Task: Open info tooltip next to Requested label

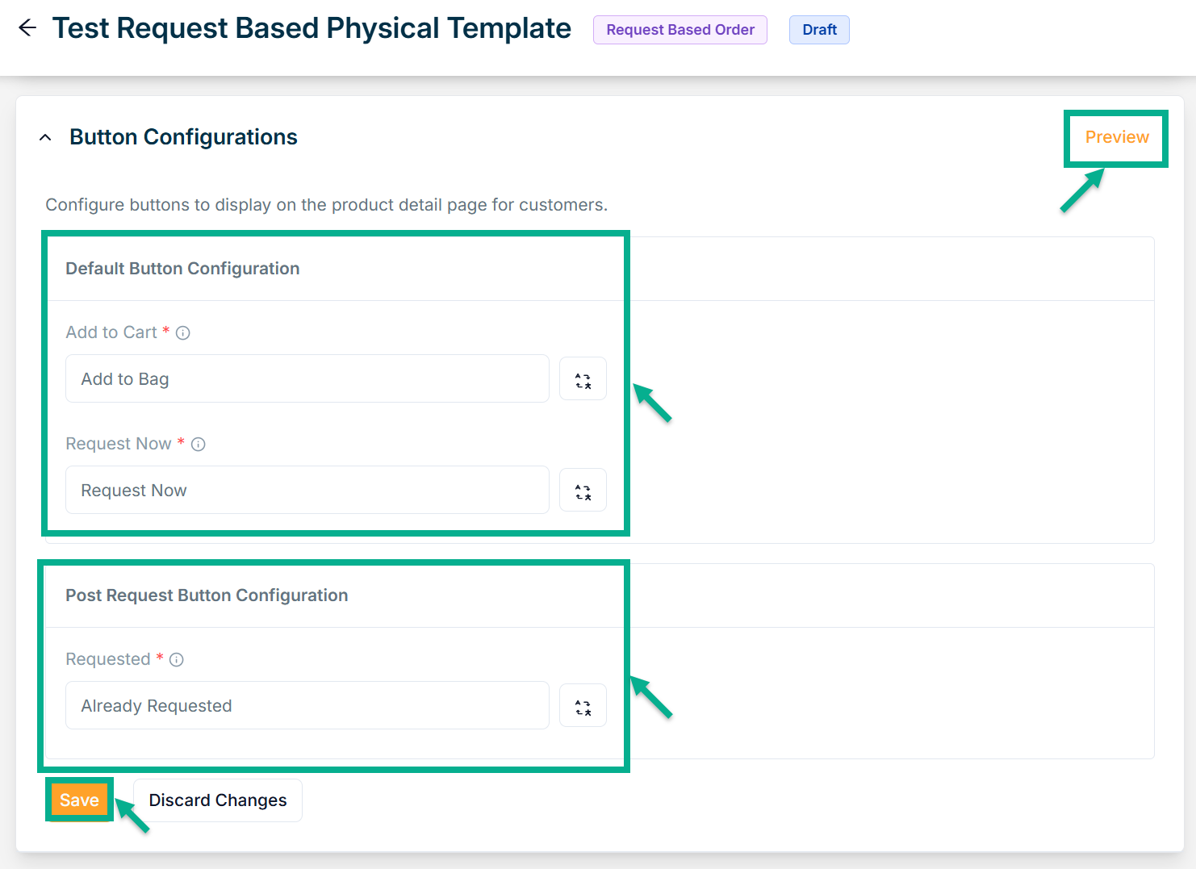Action: 177,660
